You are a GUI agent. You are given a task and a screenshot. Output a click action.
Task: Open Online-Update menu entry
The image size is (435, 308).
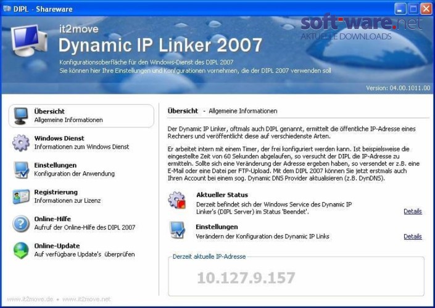(81, 250)
